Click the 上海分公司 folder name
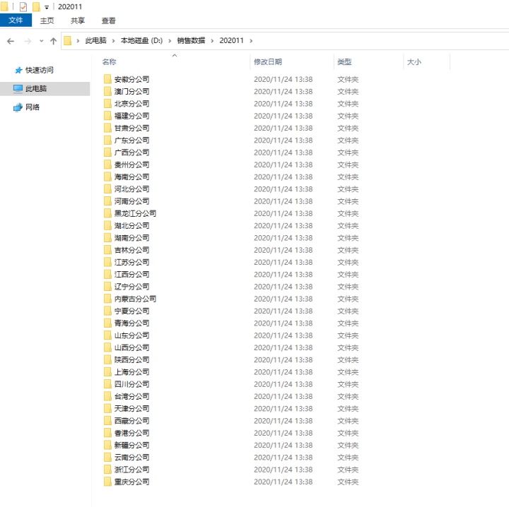This screenshot has width=509, height=507. point(131,372)
